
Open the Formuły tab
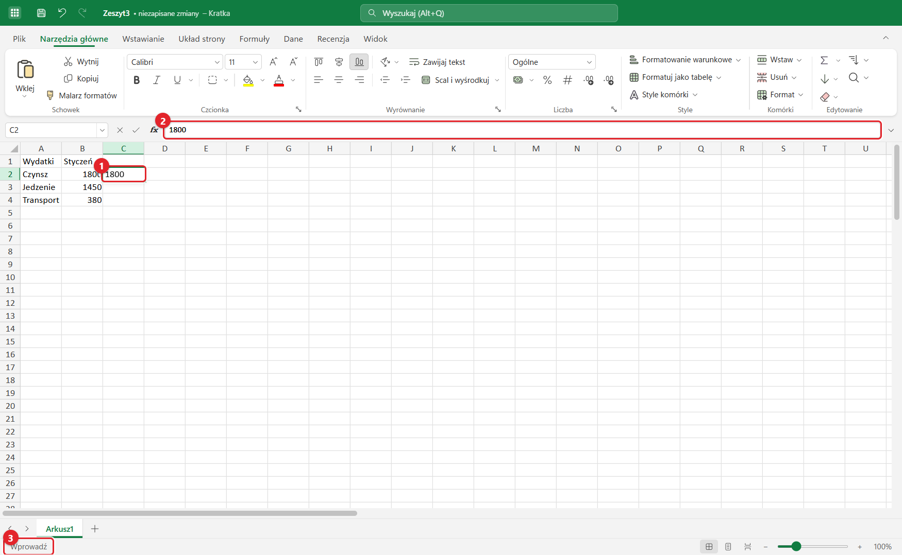point(255,39)
